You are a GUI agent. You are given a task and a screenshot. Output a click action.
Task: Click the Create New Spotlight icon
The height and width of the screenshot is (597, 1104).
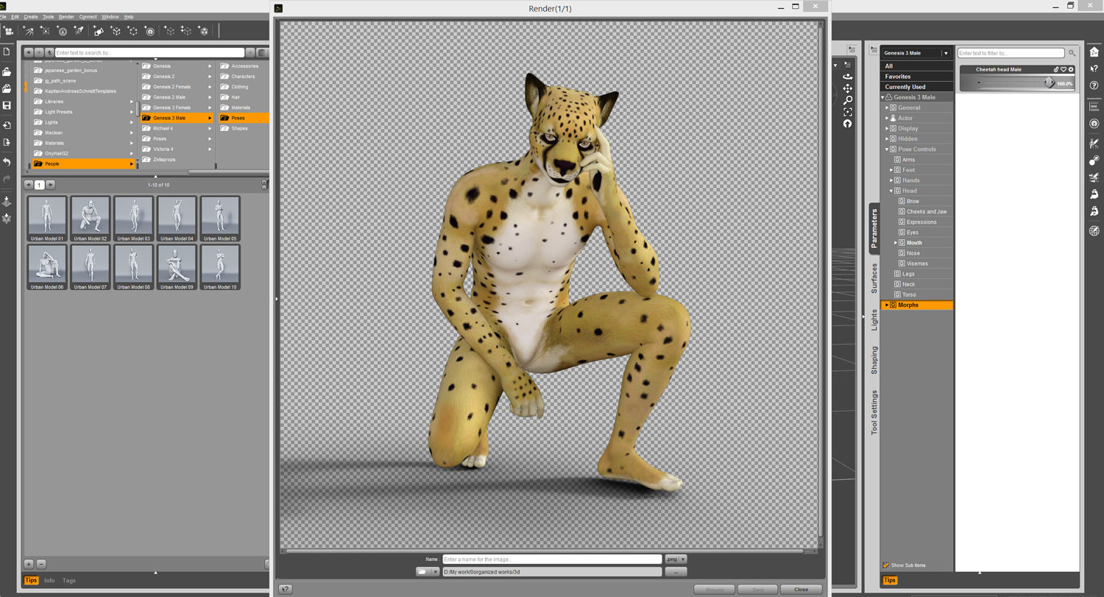point(79,31)
